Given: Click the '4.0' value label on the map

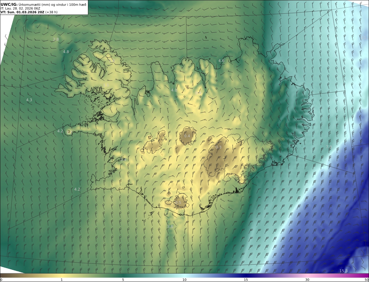Looking at the screenshot, I should pos(174,90).
